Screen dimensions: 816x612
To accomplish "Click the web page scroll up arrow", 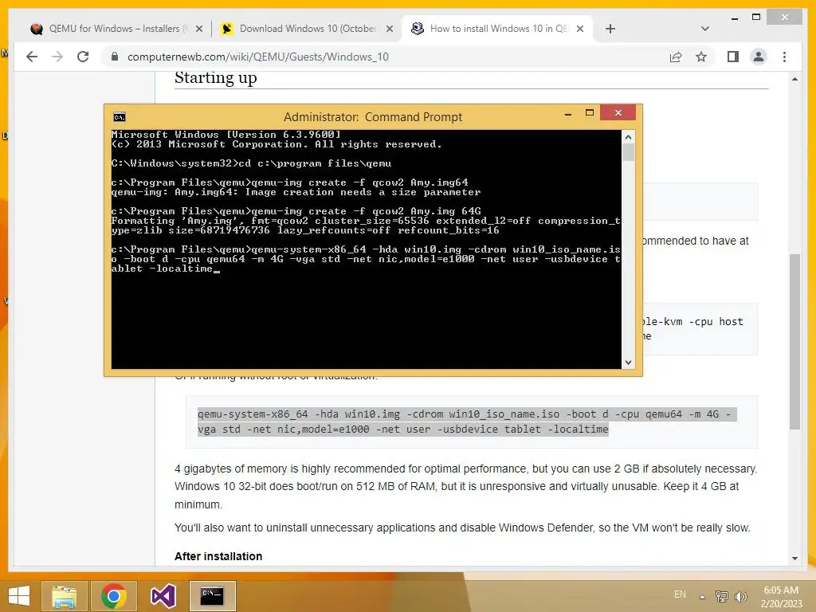I will coord(794,79).
